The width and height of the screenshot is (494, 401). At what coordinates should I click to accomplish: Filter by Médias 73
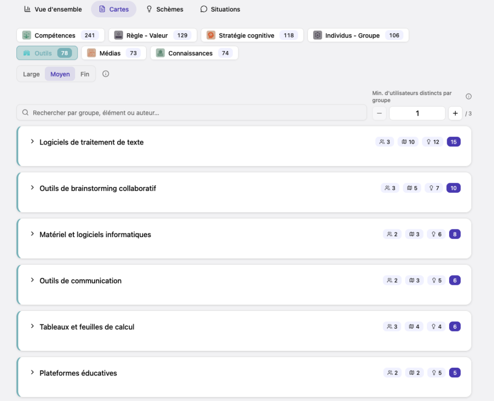(114, 53)
